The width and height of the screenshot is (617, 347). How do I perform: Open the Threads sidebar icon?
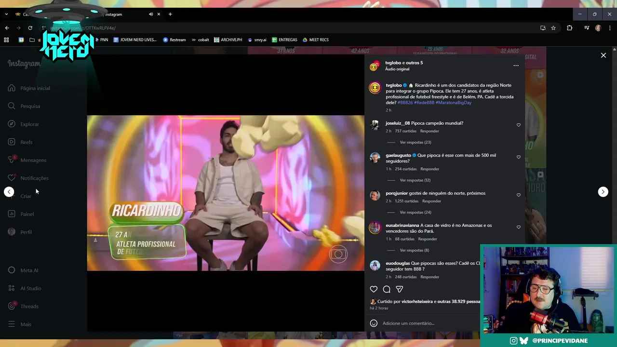(12, 306)
